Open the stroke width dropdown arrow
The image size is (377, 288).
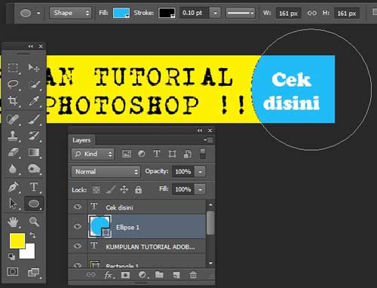click(x=215, y=13)
